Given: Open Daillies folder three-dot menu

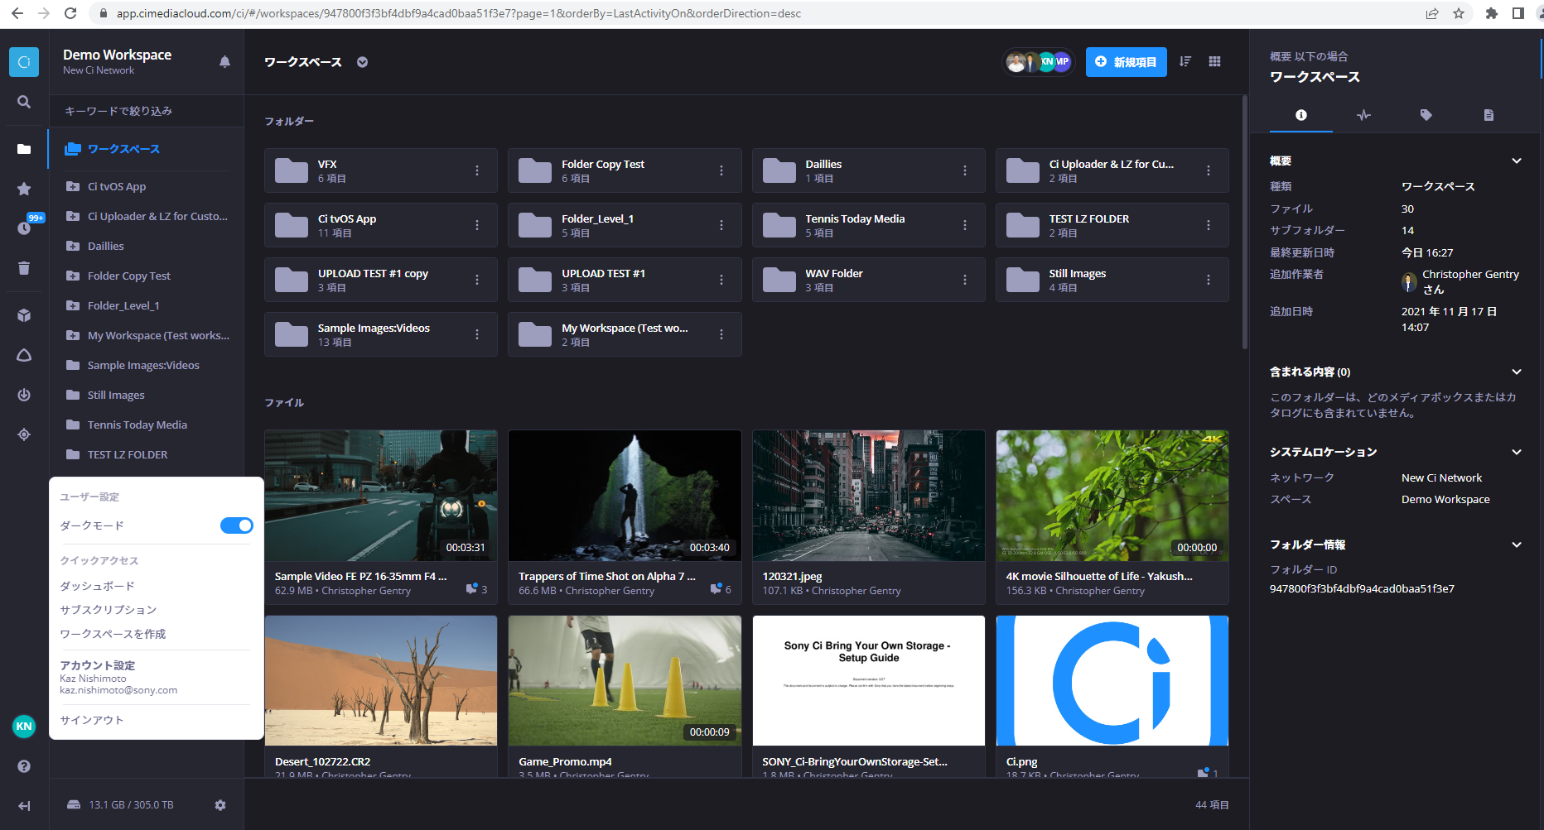Looking at the screenshot, I should click(965, 170).
